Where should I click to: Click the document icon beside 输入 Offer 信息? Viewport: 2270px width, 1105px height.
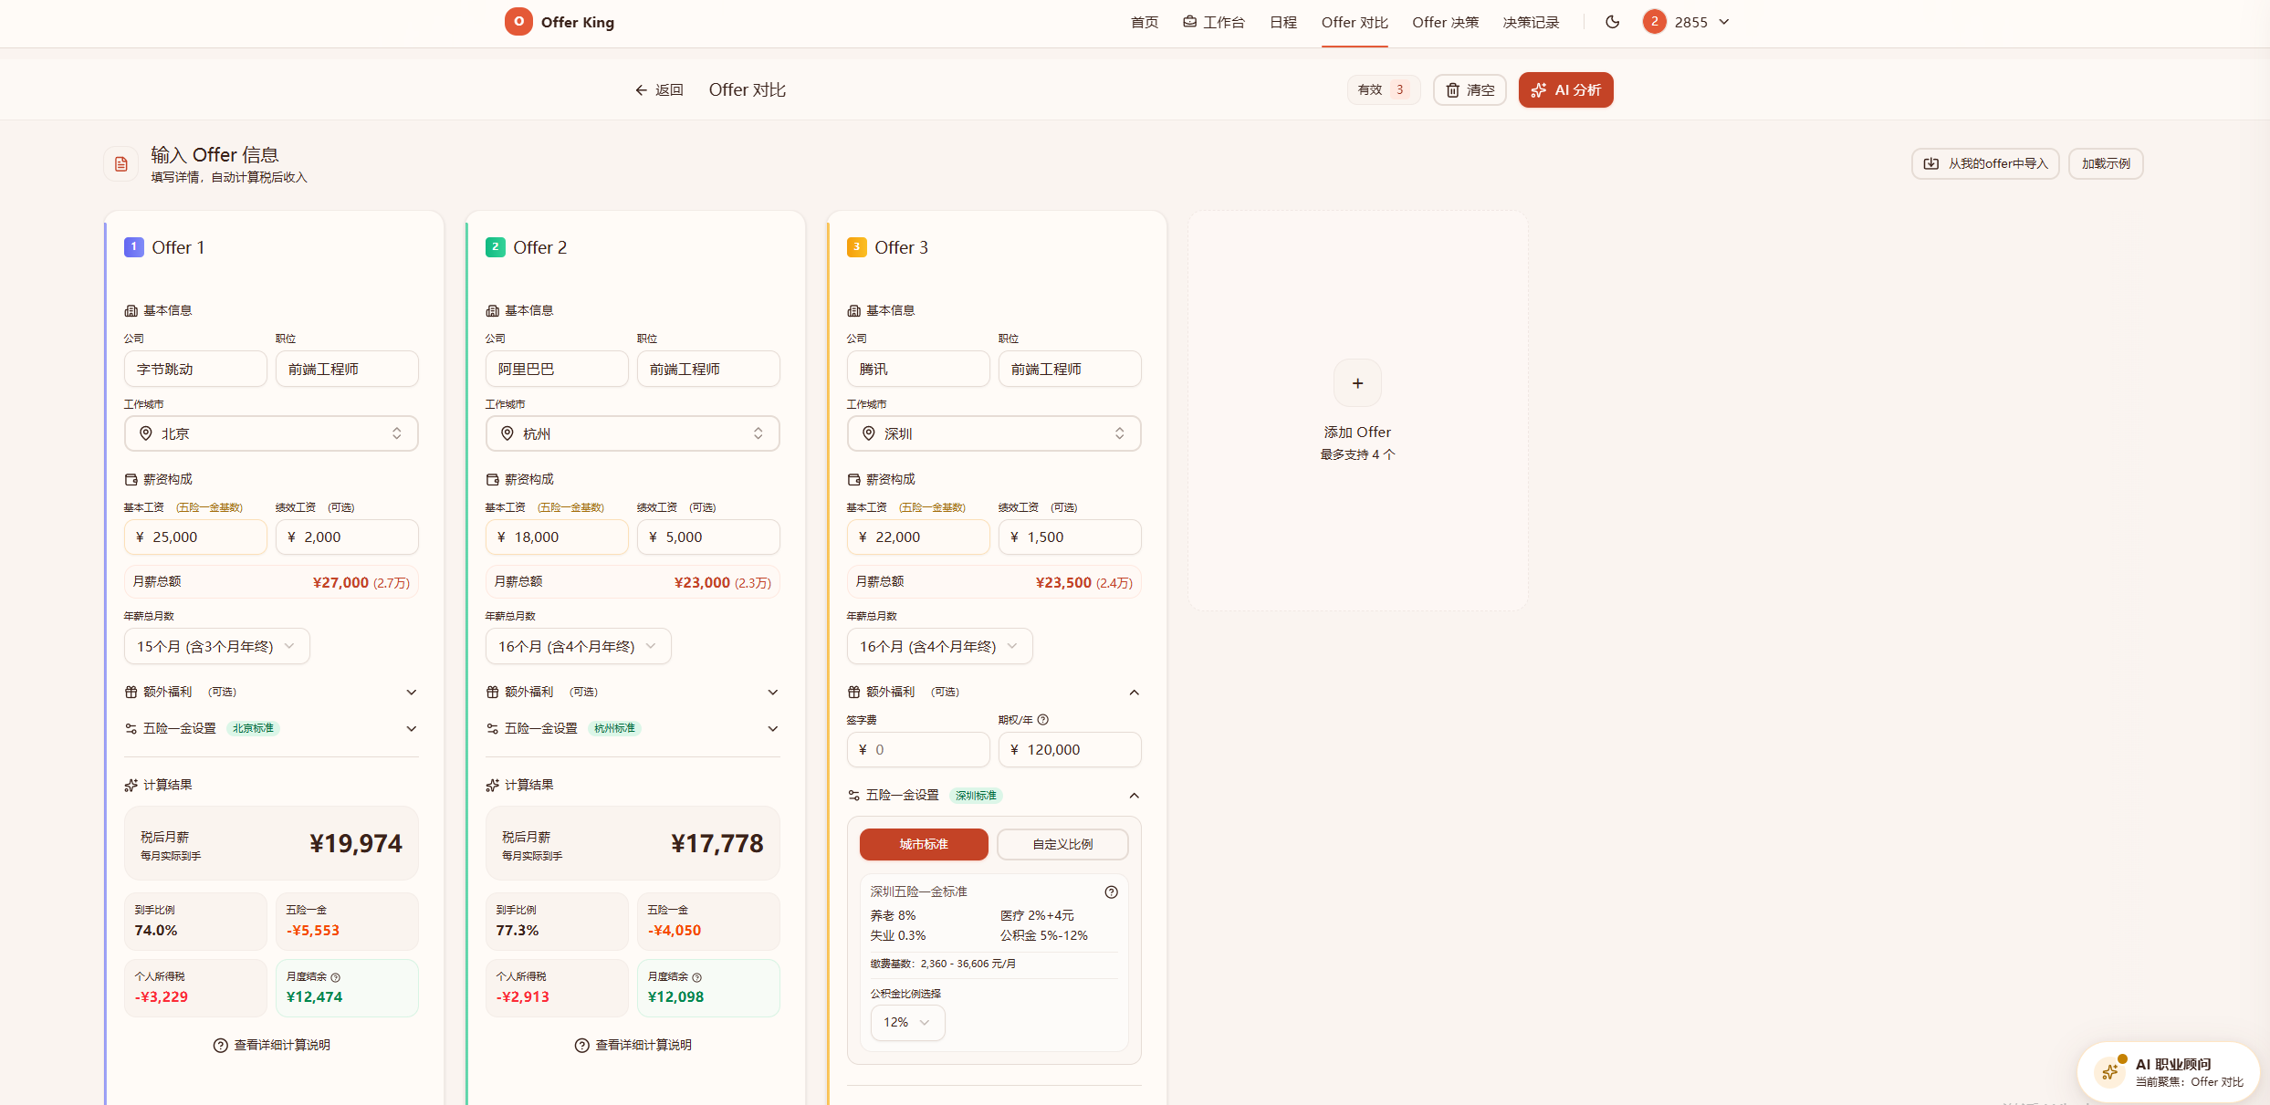tap(120, 164)
